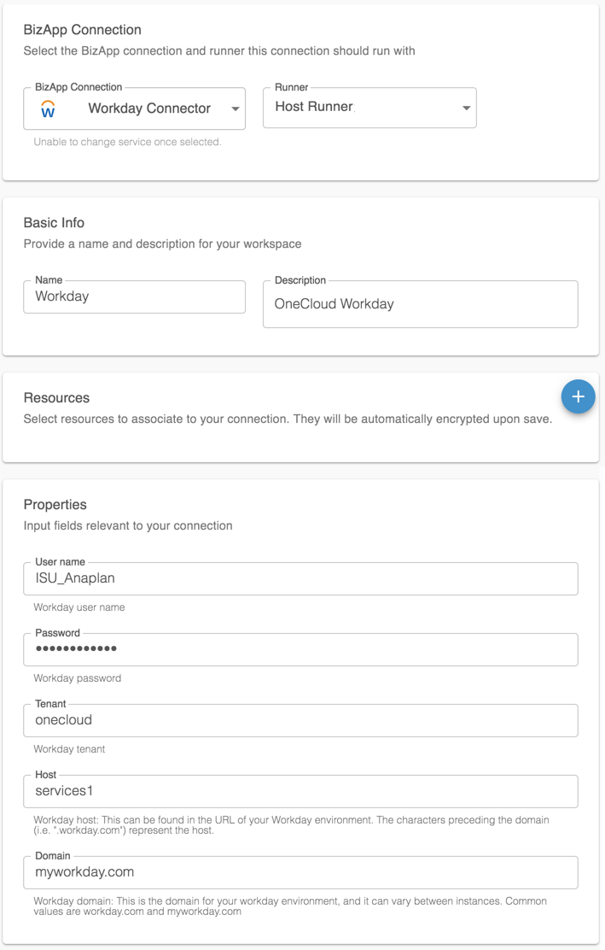
Task: Click 'Select resources to associate' description text
Action: tap(288, 419)
